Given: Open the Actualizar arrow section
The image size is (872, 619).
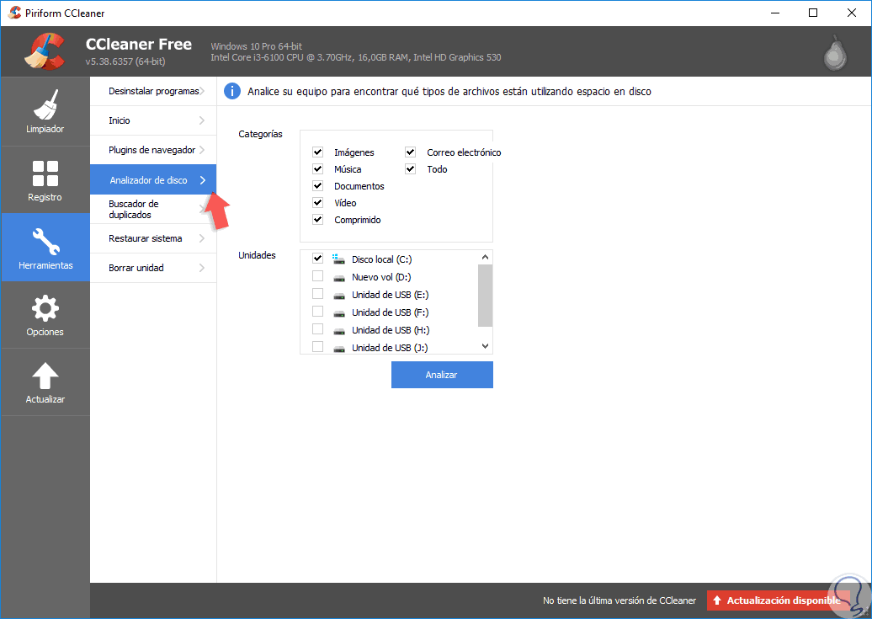Looking at the screenshot, I should [x=45, y=382].
